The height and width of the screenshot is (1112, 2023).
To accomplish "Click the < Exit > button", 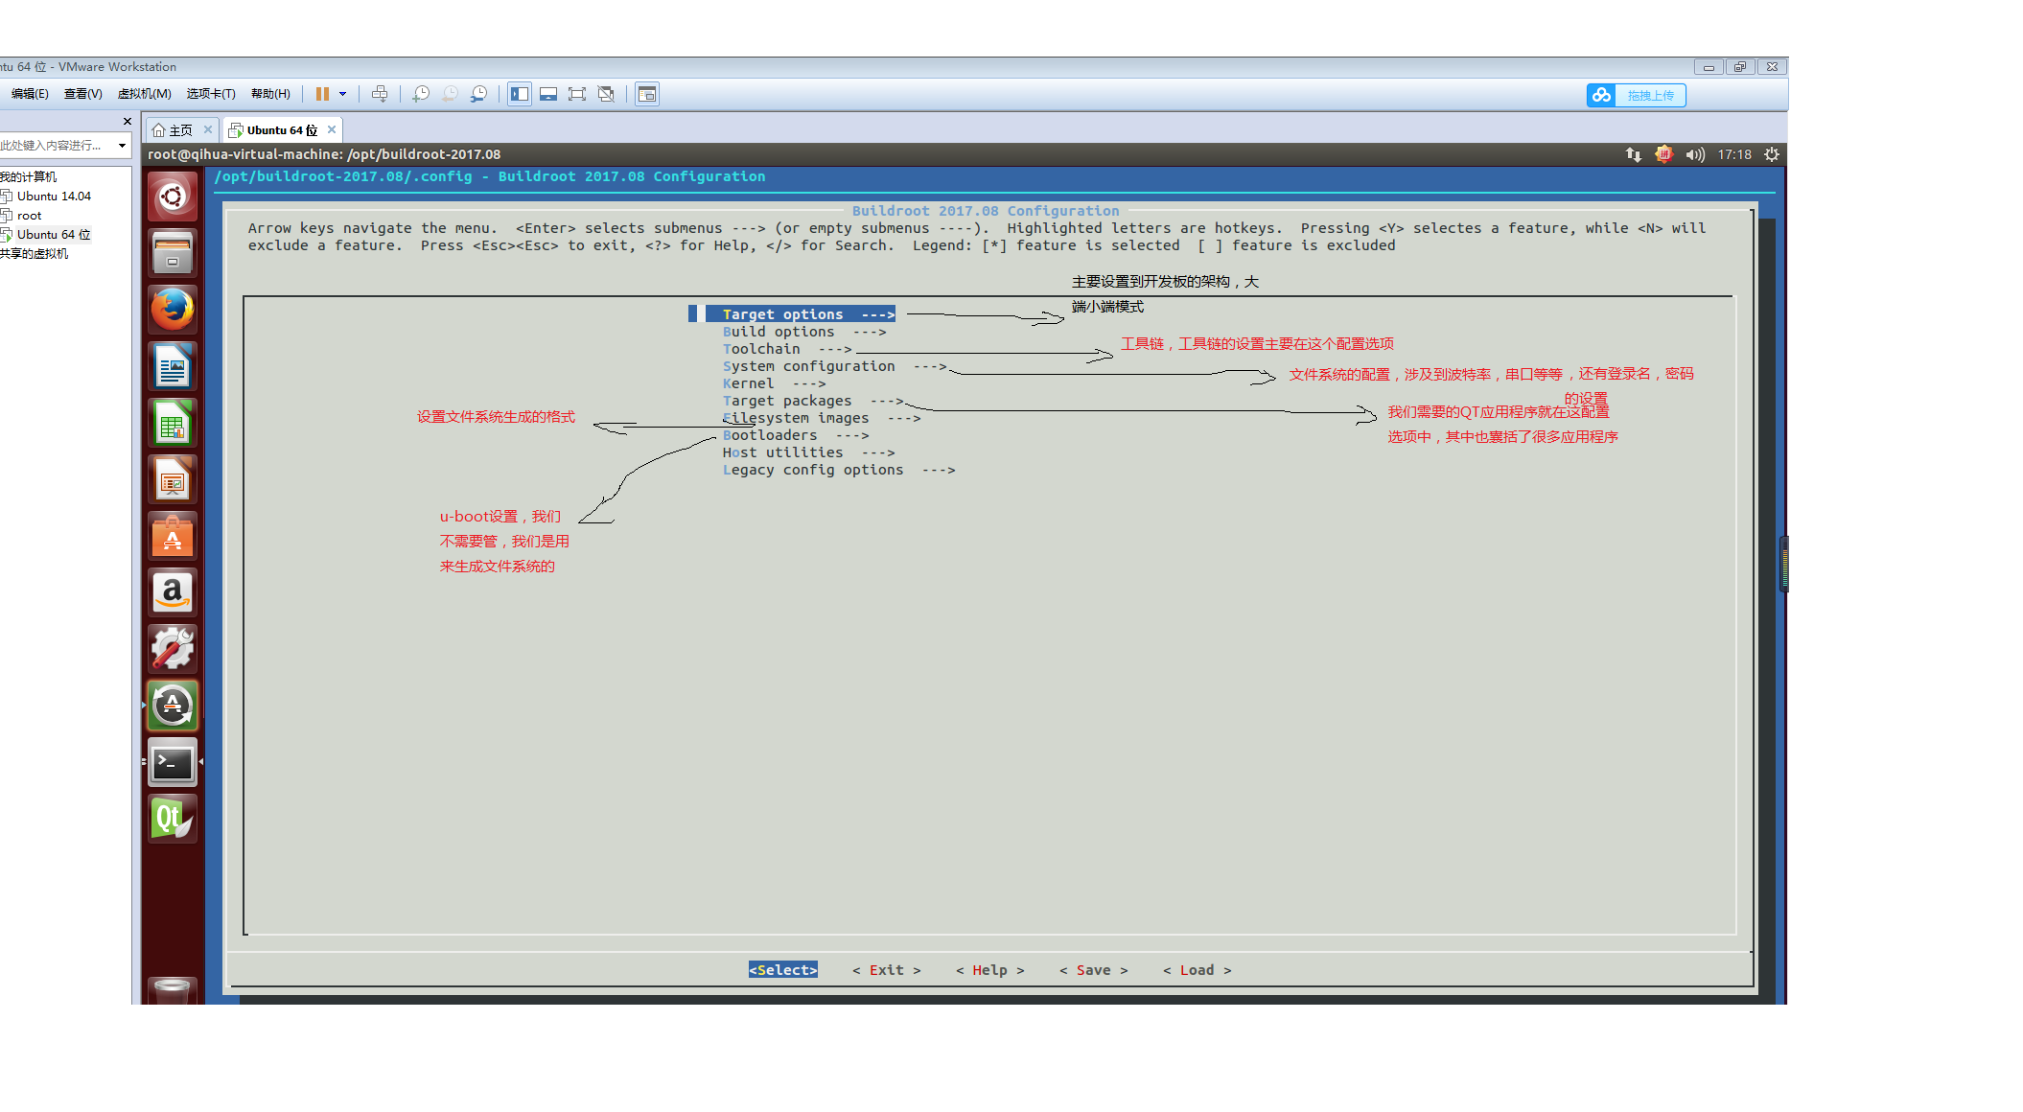I will tap(887, 970).
